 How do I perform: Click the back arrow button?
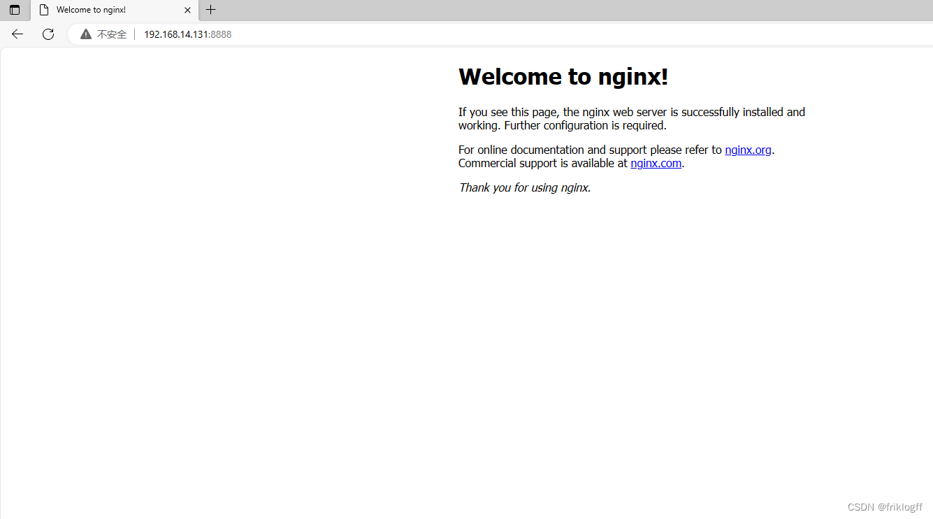pyautogui.click(x=17, y=34)
